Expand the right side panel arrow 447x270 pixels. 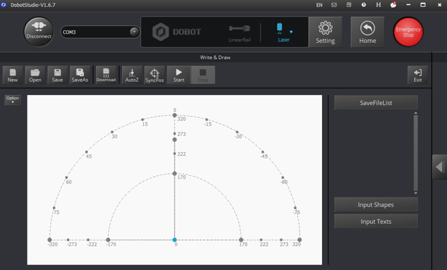440,166
